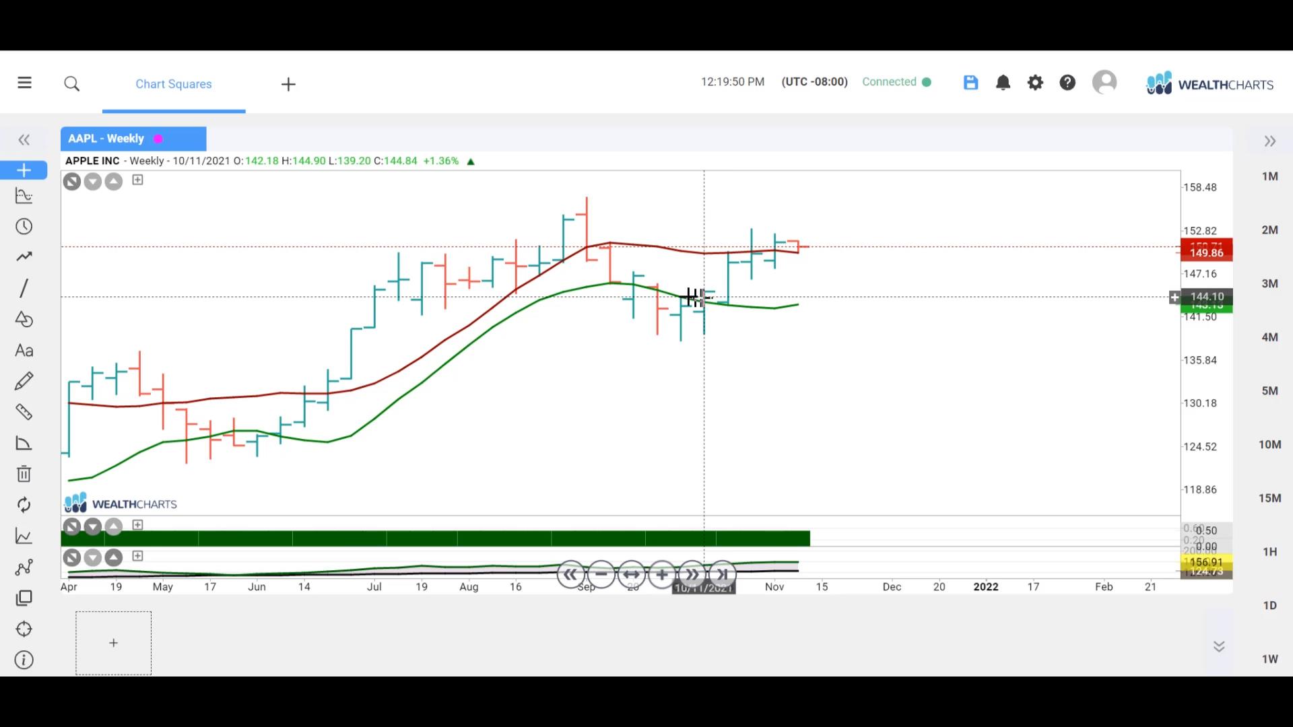The image size is (1293, 727).
Task: Select the pencil freehand tool
Action: pyautogui.click(x=24, y=381)
